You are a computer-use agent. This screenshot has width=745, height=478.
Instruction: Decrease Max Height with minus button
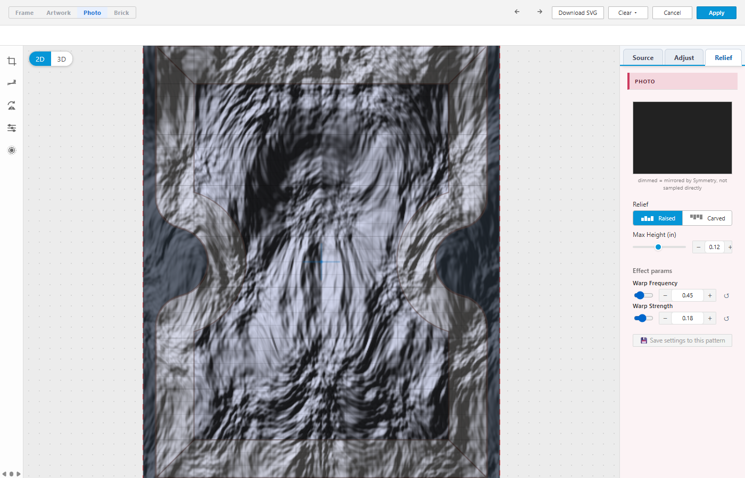[x=699, y=247]
